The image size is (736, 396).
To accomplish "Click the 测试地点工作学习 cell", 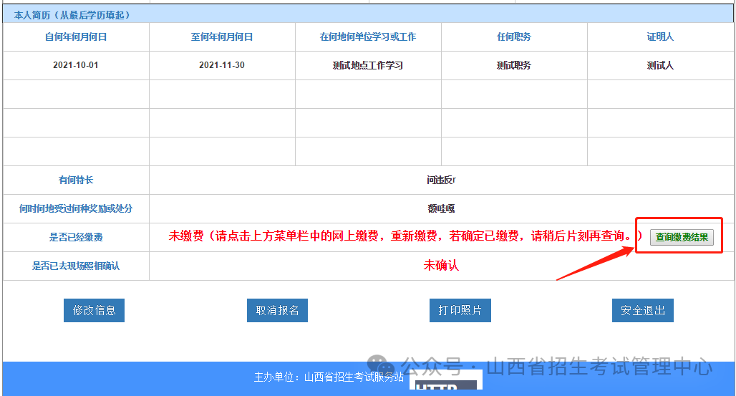I will (368, 65).
